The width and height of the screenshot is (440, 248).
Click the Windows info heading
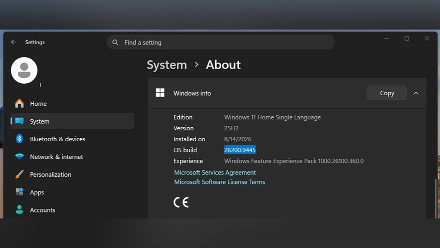[x=192, y=93]
